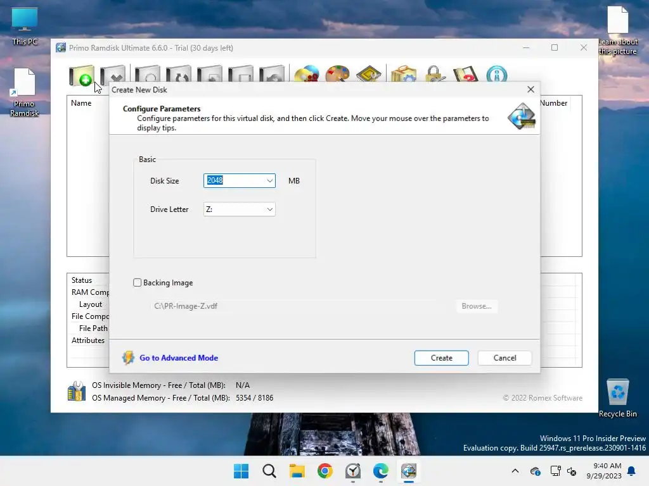Select the Primo Ramdisk desktop shortcut
The image size is (649, 486).
[x=25, y=92]
